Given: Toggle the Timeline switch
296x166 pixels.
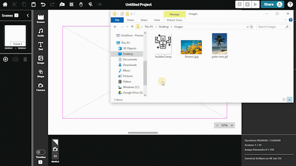Looking at the screenshot, I should (x=41, y=152).
